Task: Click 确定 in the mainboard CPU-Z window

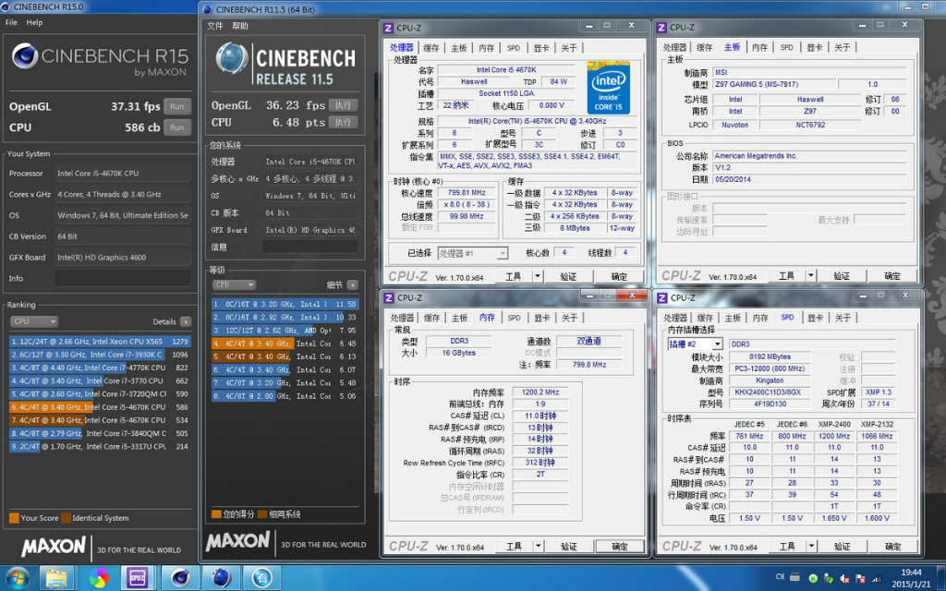Action: click(892, 275)
